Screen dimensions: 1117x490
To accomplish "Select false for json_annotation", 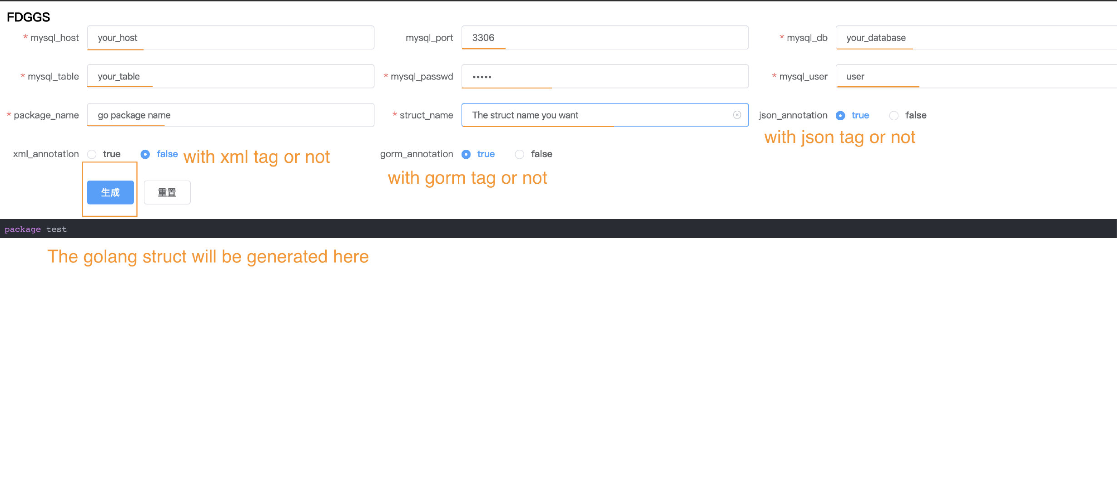I will coord(894,116).
